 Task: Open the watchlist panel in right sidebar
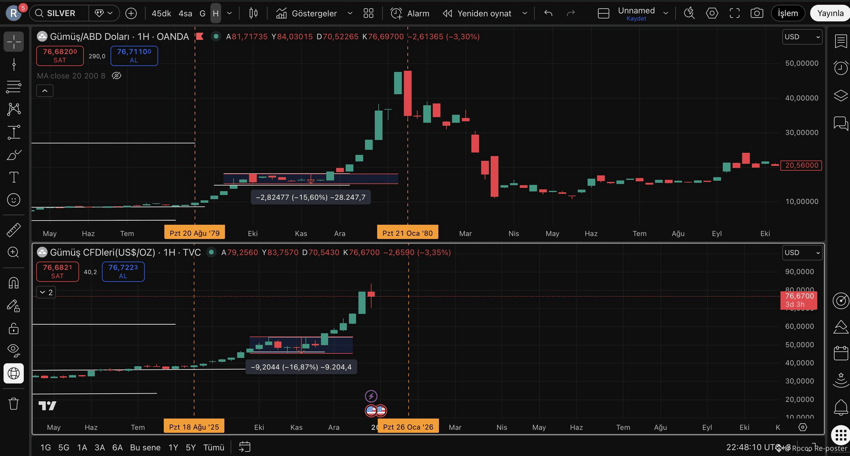pos(840,42)
